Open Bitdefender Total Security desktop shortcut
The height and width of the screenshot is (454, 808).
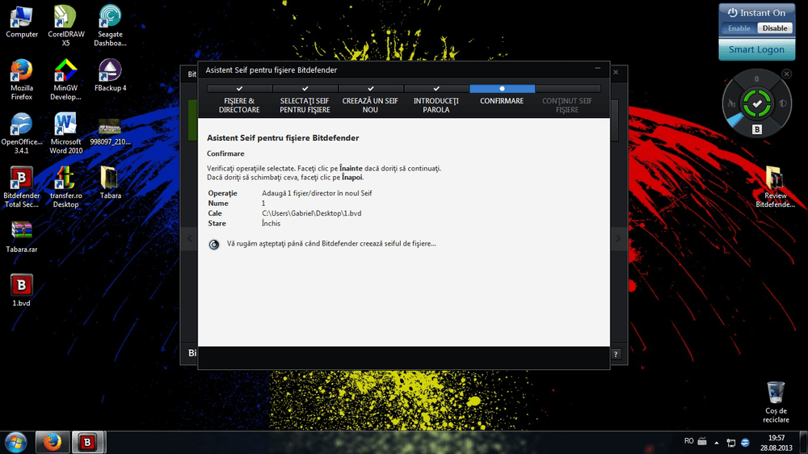[x=22, y=181]
